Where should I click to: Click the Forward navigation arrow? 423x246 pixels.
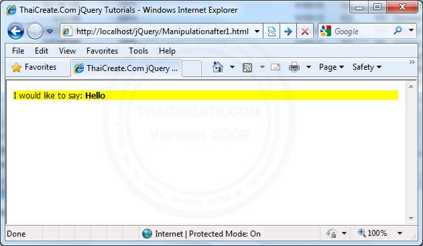36,31
